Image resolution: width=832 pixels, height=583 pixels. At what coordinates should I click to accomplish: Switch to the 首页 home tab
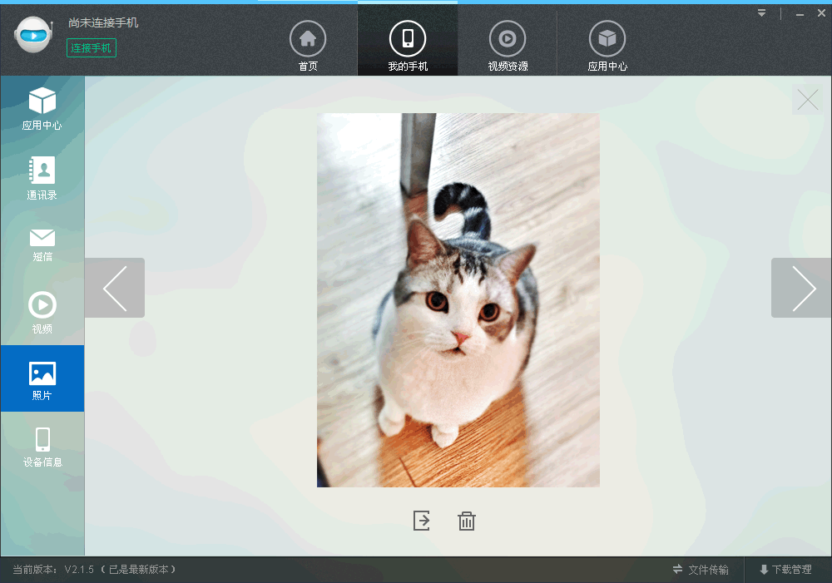[x=308, y=47]
